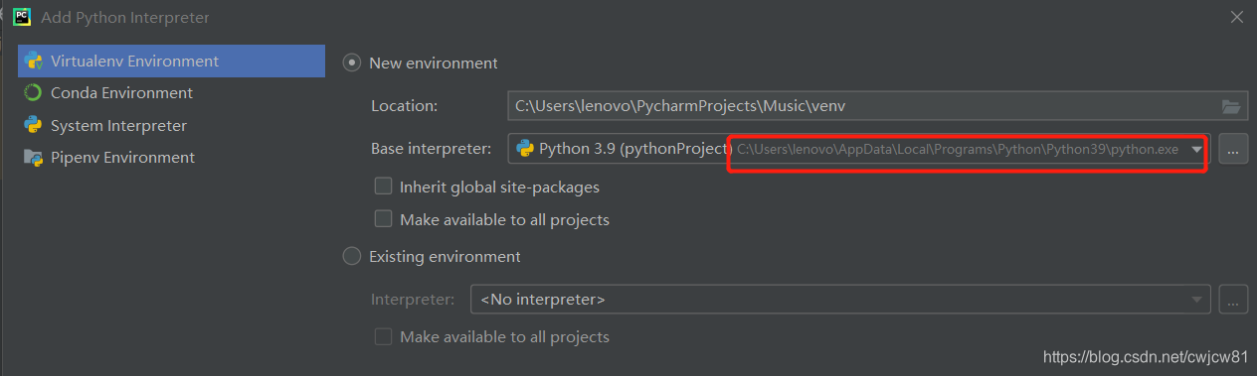Click the Virtualenv Environment Python icon
This screenshot has height=376, width=1257.
click(x=33, y=61)
